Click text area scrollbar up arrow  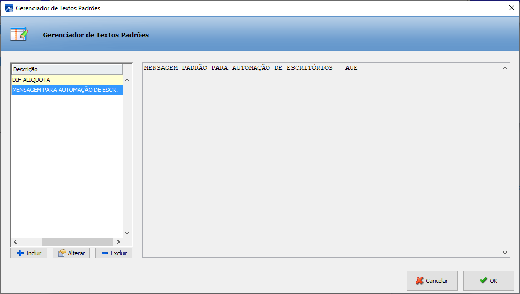(505, 68)
